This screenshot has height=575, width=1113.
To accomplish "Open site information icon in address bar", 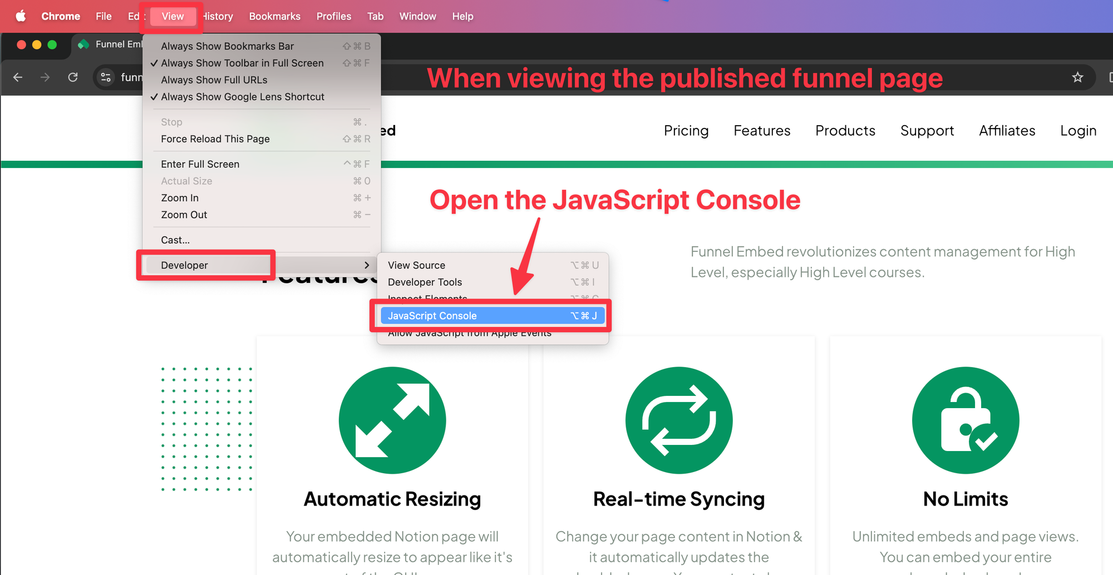I will point(106,77).
